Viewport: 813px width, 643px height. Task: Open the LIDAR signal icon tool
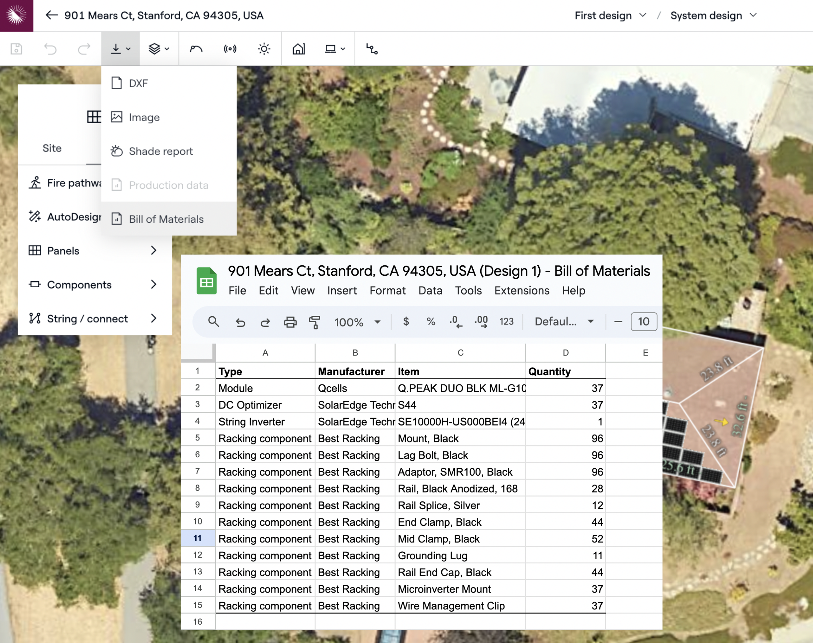click(x=230, y=49)
